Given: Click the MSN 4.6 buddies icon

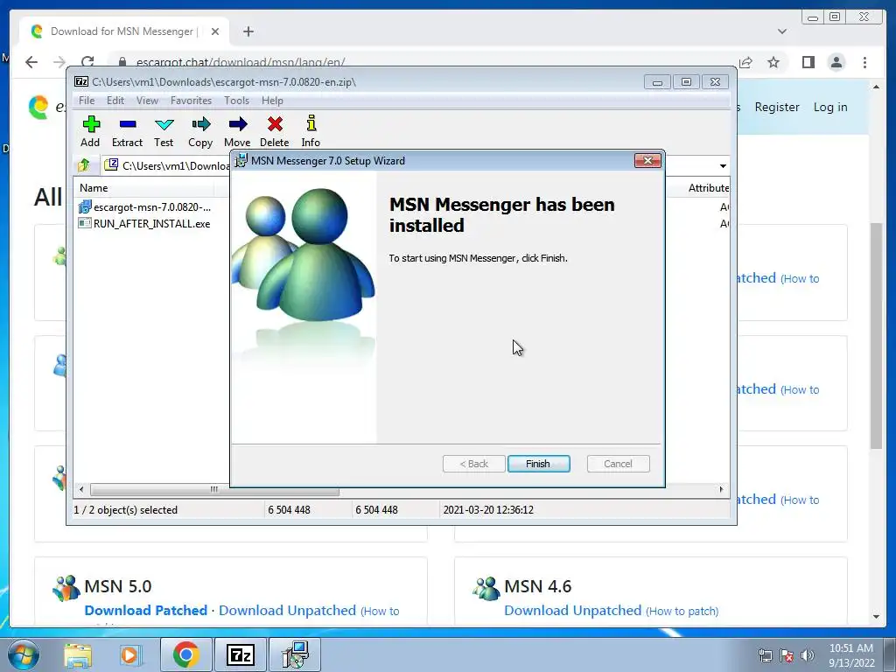Looking at the screenshot, I should tap(486, 588).
